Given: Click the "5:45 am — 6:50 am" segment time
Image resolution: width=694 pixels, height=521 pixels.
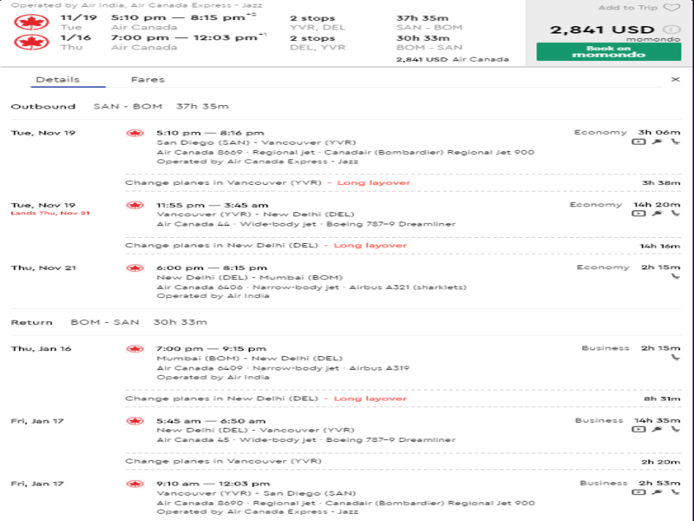Looking at the screenshot, I should tap(211, 421).
